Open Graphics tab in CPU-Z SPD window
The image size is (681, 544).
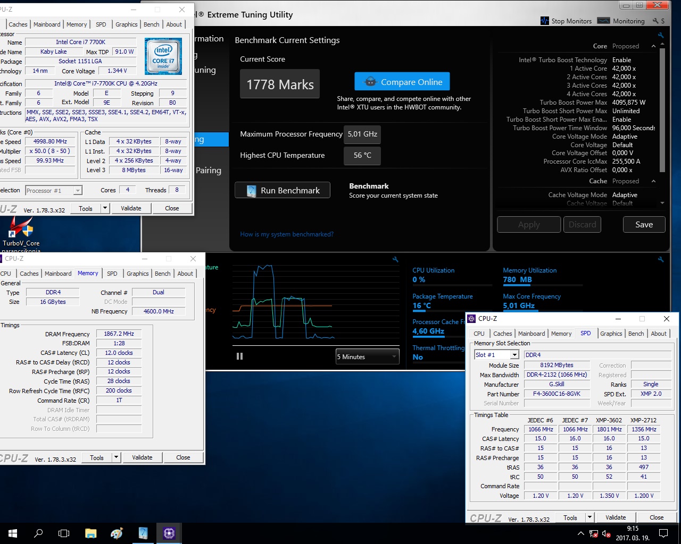pyautogui.click(x=611, y=334)
